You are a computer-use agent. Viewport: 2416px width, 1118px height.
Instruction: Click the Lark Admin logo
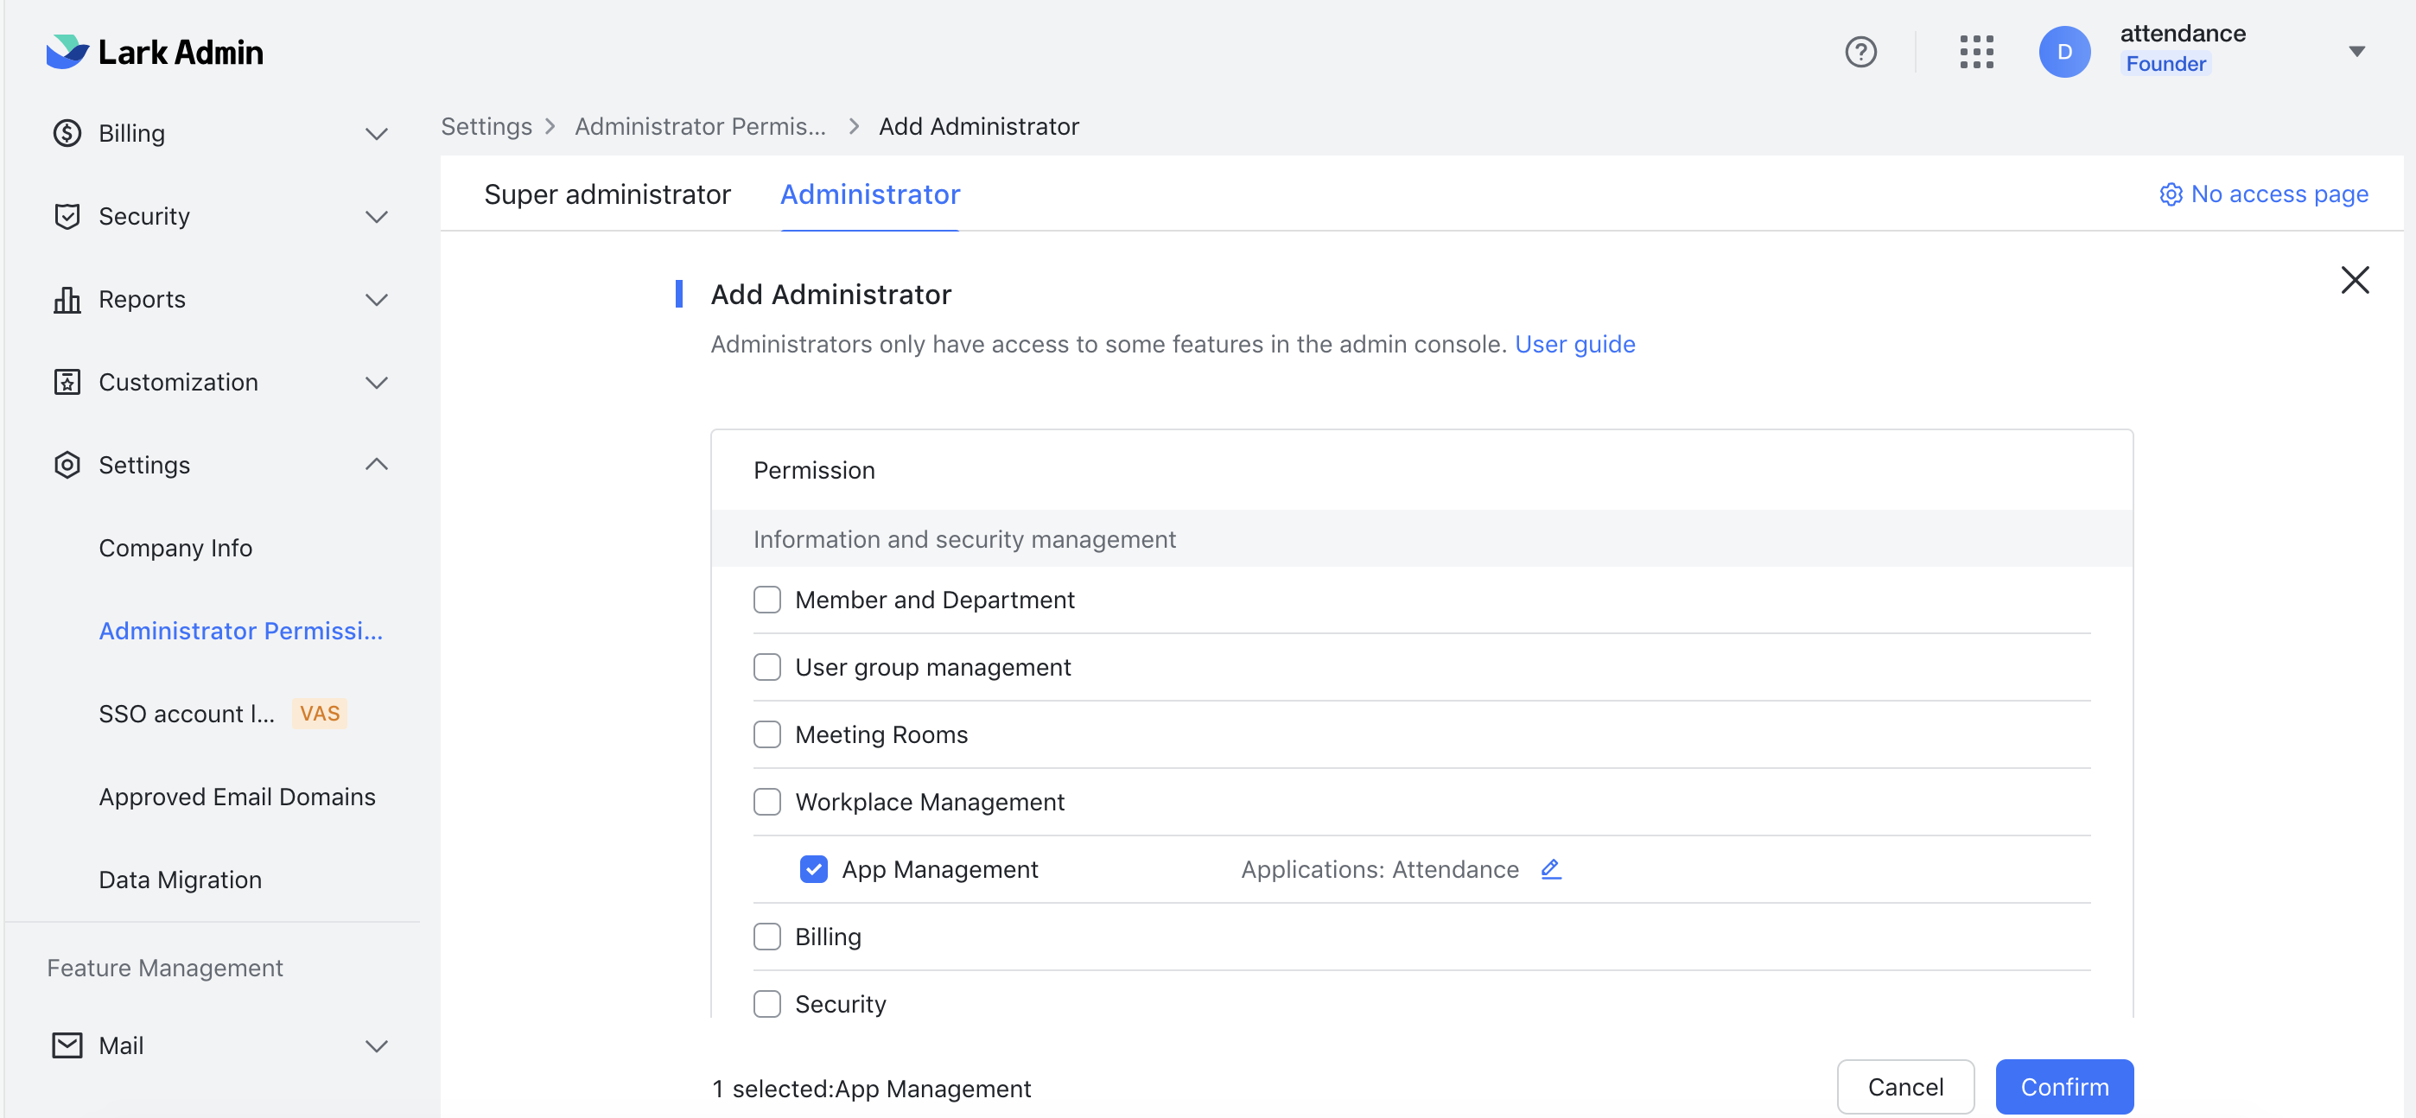(154, 52)
